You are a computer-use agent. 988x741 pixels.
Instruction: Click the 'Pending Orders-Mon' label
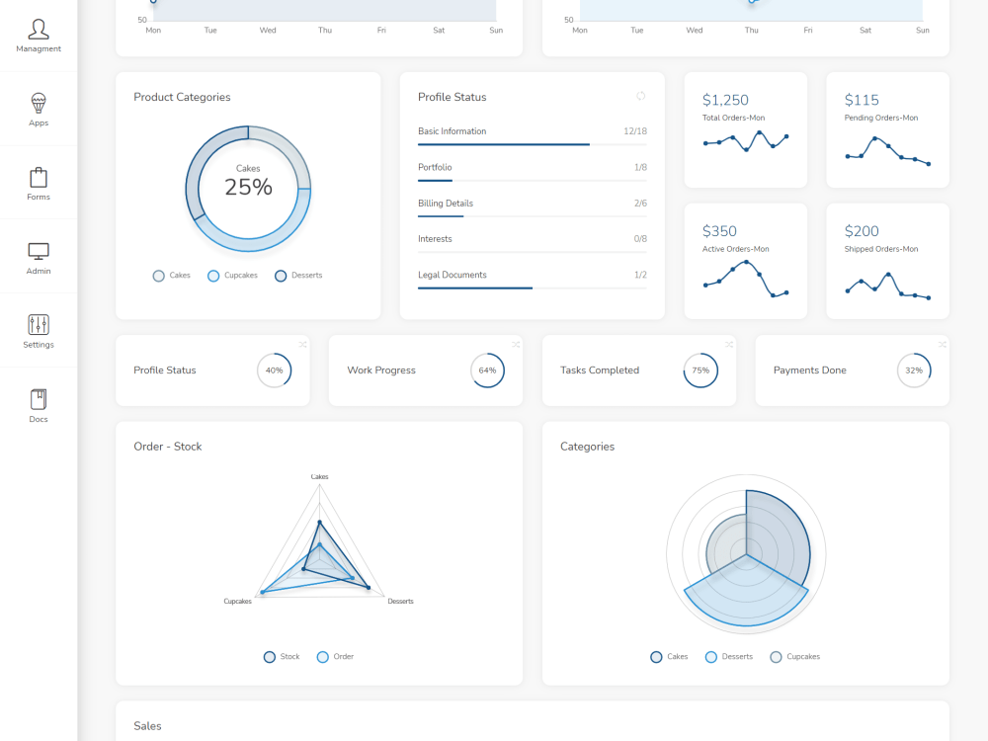[x=881, y=118]
